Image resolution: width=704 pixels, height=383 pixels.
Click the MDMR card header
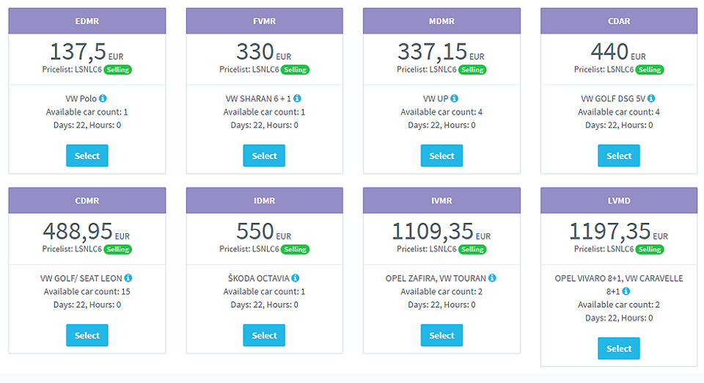tap(441, 21)
